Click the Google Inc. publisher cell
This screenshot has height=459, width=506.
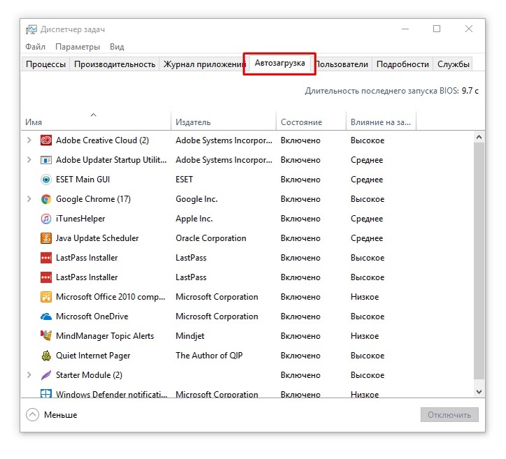coord(196,199)
